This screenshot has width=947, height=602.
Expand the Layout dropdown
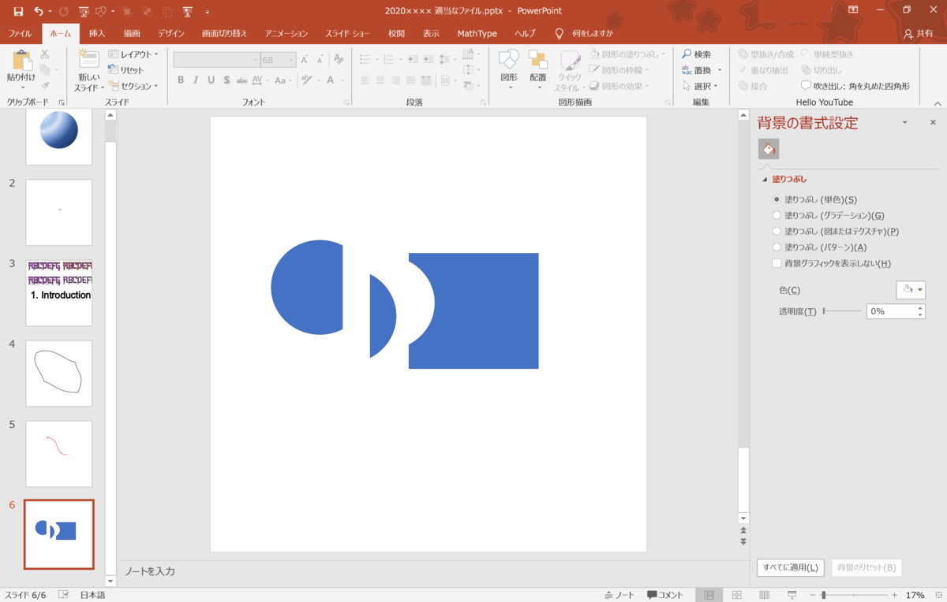pyautogui.click(x=133, y=54)
